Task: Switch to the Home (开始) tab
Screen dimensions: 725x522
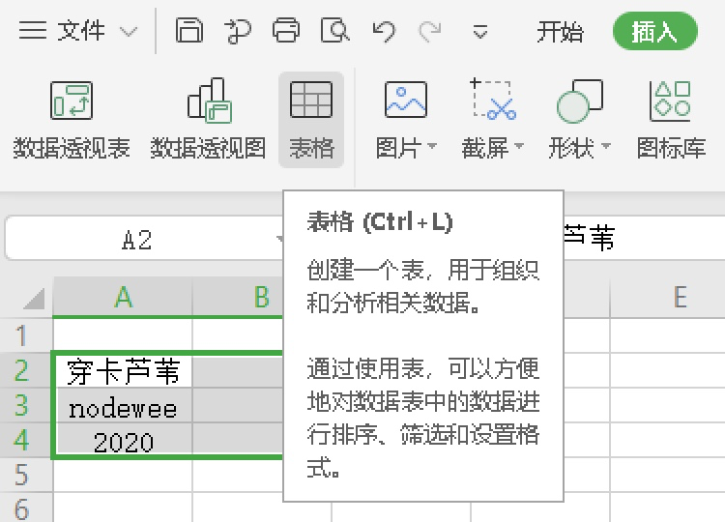Action: 561,31
